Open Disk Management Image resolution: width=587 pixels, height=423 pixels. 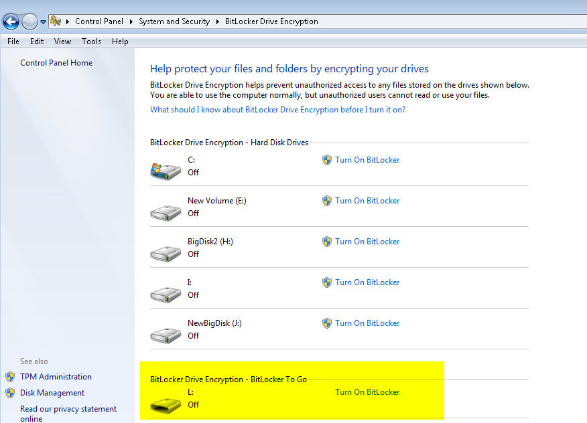[52, 393]
